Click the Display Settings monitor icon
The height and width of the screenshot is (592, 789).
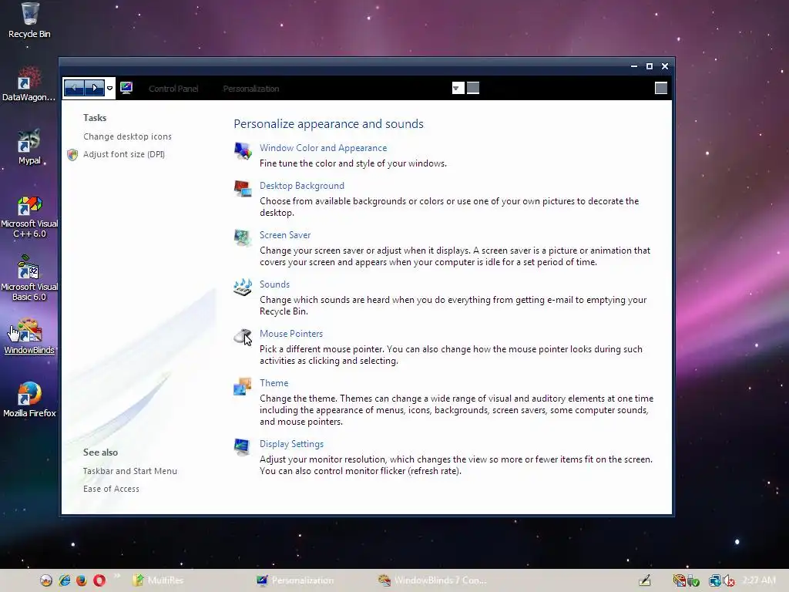pyautogui.click(x=242, y=446)
